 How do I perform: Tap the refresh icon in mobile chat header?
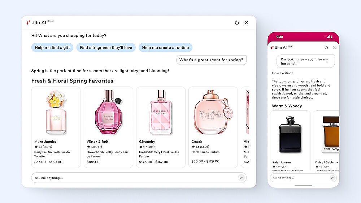click(x=326, y=47)
